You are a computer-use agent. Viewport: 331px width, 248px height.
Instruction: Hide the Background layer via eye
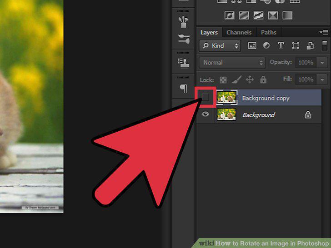(205, 114)
